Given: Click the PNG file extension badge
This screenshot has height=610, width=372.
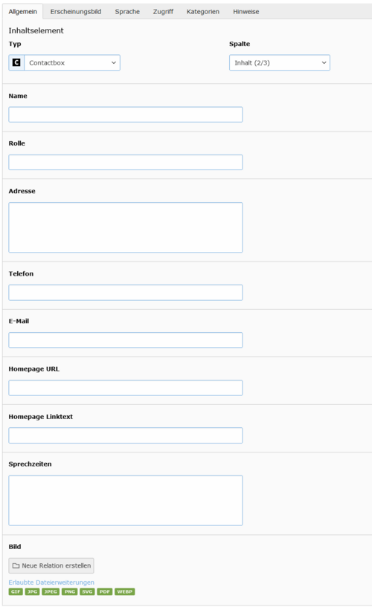Looking at the screenshot, I should [70, 591].
